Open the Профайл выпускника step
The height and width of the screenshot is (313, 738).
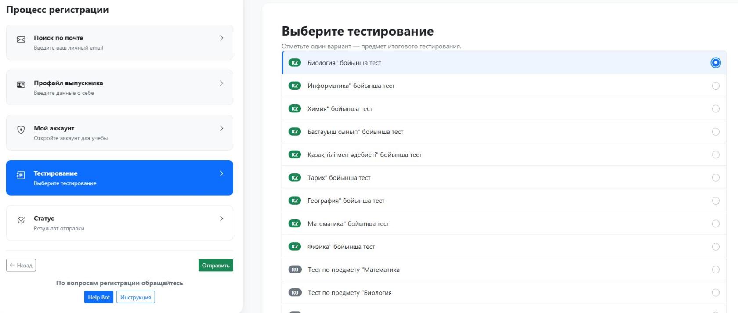[119, 88]
